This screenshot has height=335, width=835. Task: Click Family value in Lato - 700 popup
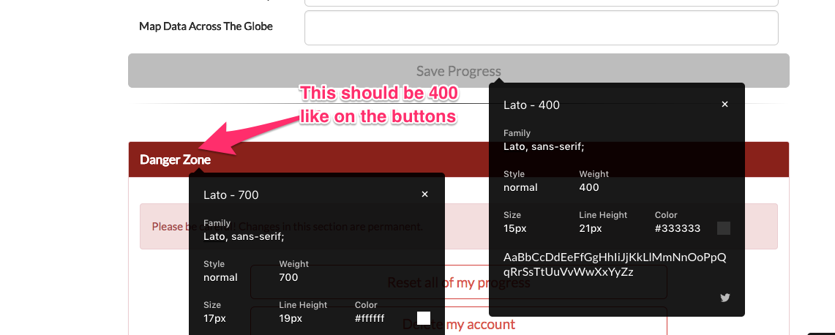[244, 236]
